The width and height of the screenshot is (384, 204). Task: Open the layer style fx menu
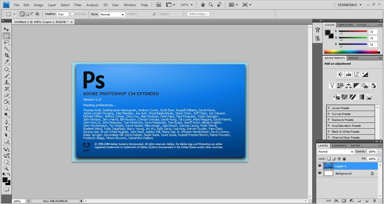tap(336, 201)
